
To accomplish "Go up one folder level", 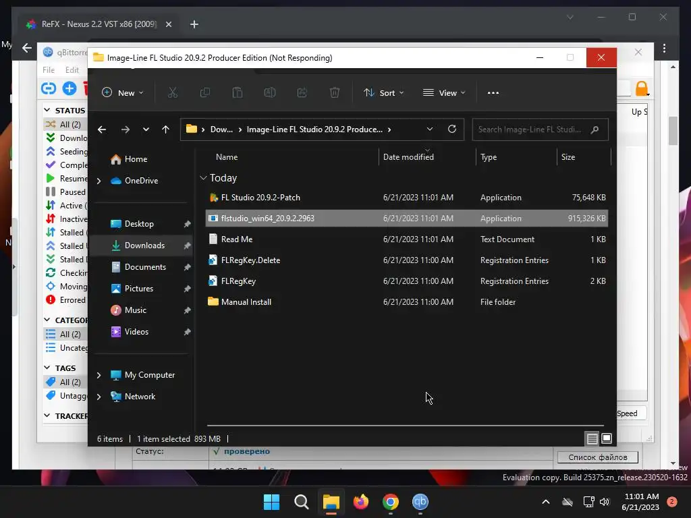I will tap(165, 129).
